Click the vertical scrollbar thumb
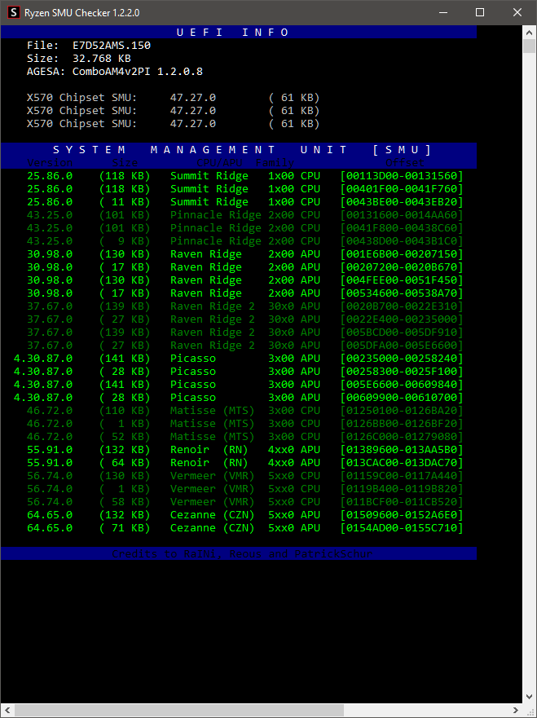The image size is (537, 718). (x=529, y=46)
